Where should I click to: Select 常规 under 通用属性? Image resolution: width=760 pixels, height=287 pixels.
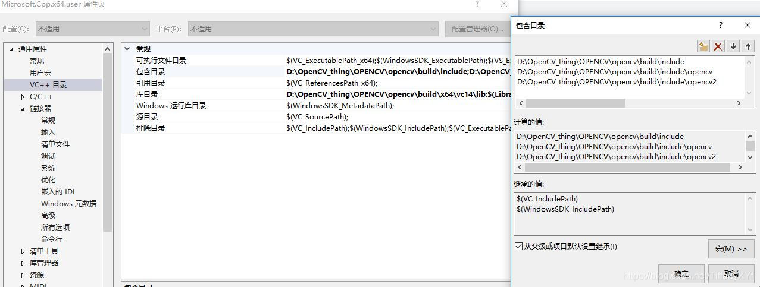click(x=37, y=61)
